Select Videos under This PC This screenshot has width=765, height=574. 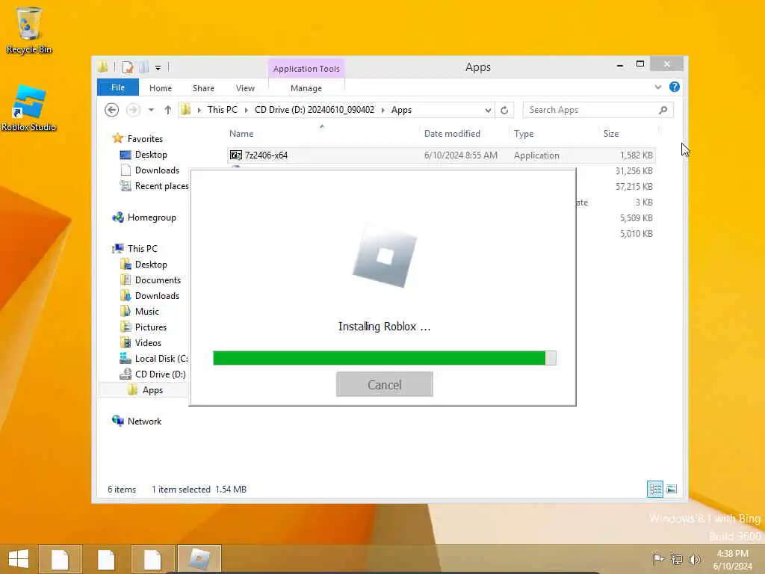(x=148, y=342)
